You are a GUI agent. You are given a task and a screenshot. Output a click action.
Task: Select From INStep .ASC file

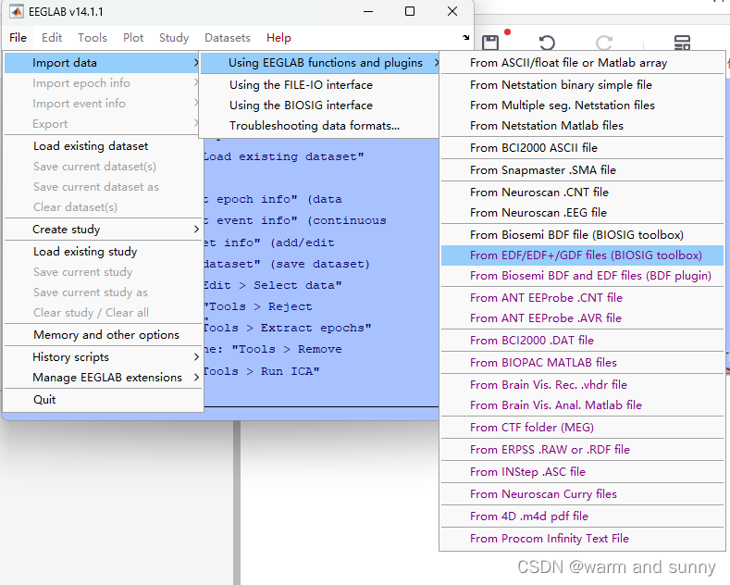(582, 472)
